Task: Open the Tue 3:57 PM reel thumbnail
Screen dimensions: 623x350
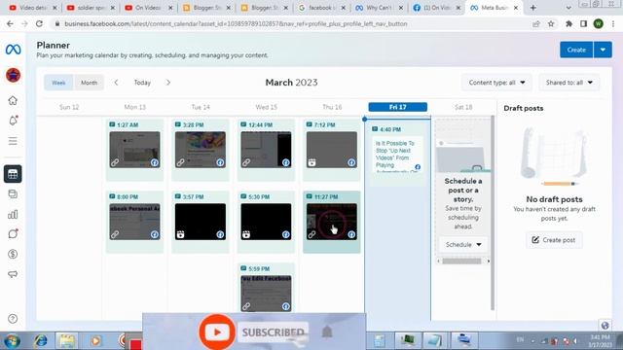Action: pos(201,222)
